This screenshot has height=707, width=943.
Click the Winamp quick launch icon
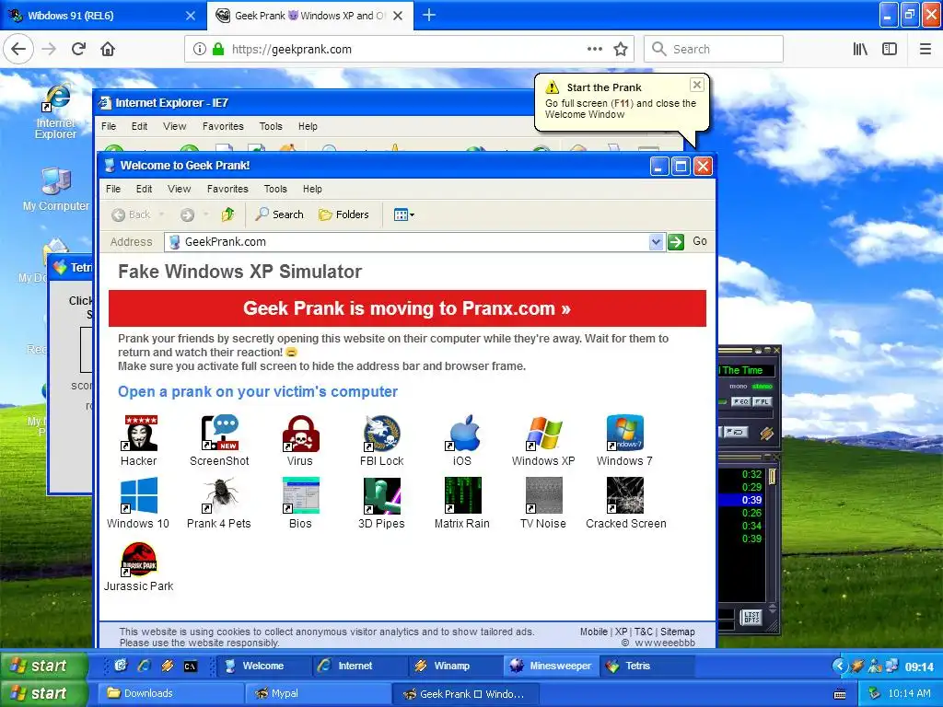coord(168,666)
